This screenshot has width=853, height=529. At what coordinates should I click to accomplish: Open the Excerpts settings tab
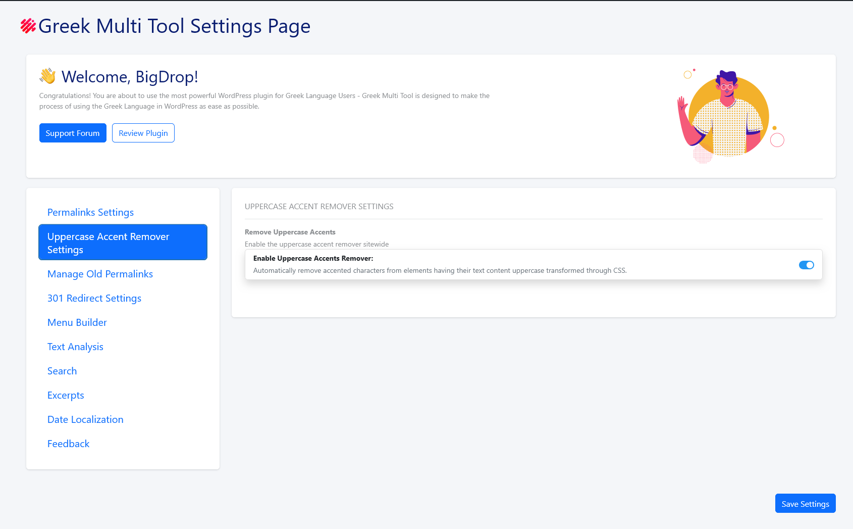[66, 395]
